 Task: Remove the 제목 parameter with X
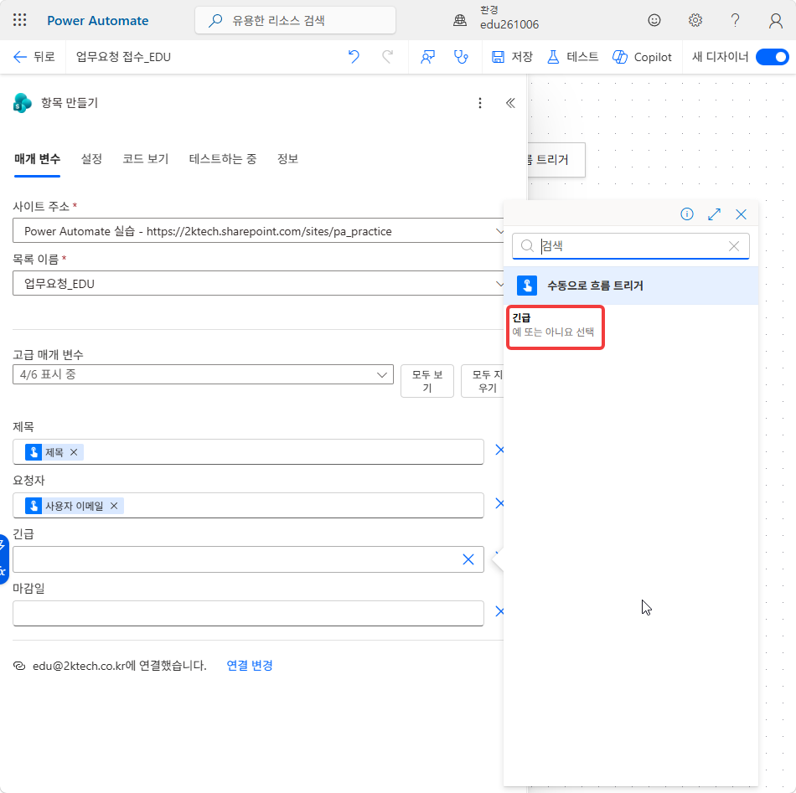[499, 450]
